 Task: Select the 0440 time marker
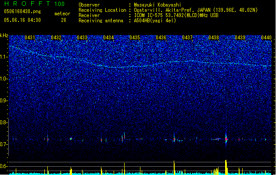click(x=266, y=37)
